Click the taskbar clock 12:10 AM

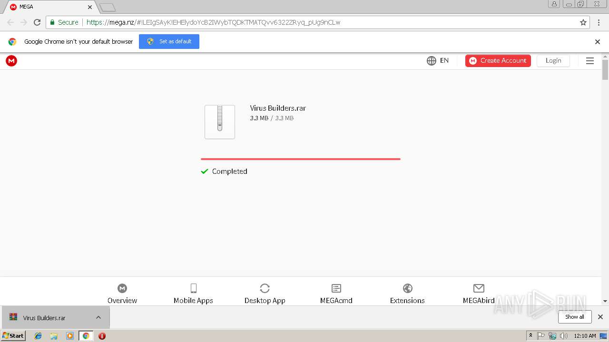point(585,336)
